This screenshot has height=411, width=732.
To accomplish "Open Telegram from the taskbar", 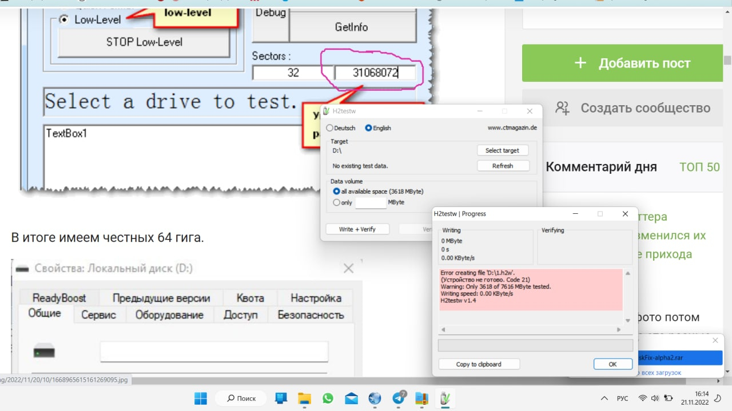I will (399, 398).
